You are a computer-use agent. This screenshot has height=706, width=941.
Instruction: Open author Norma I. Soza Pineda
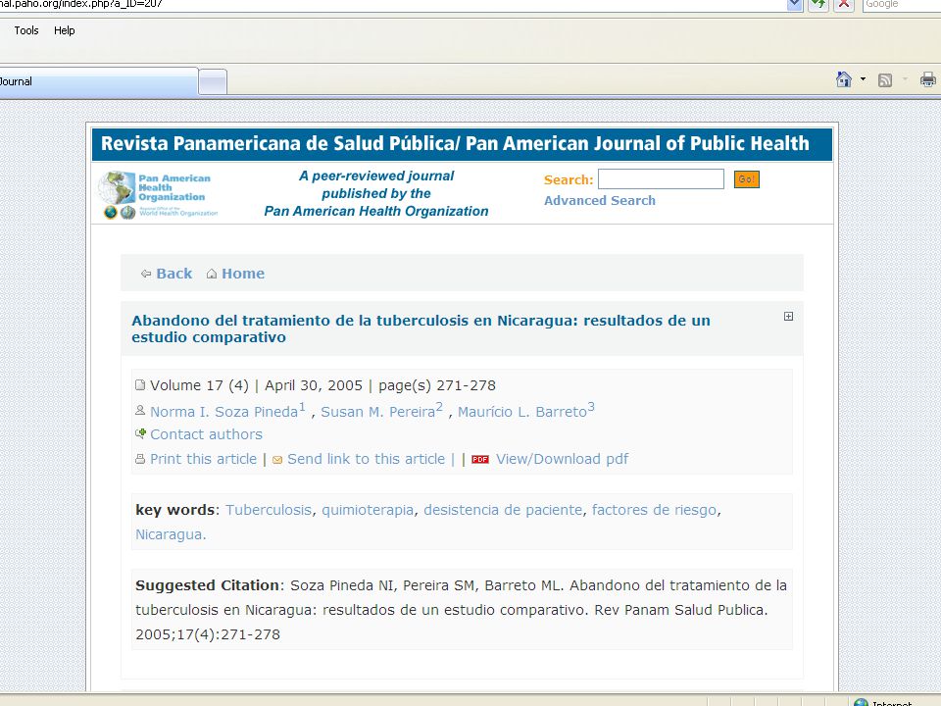click(x=223, y=412)
